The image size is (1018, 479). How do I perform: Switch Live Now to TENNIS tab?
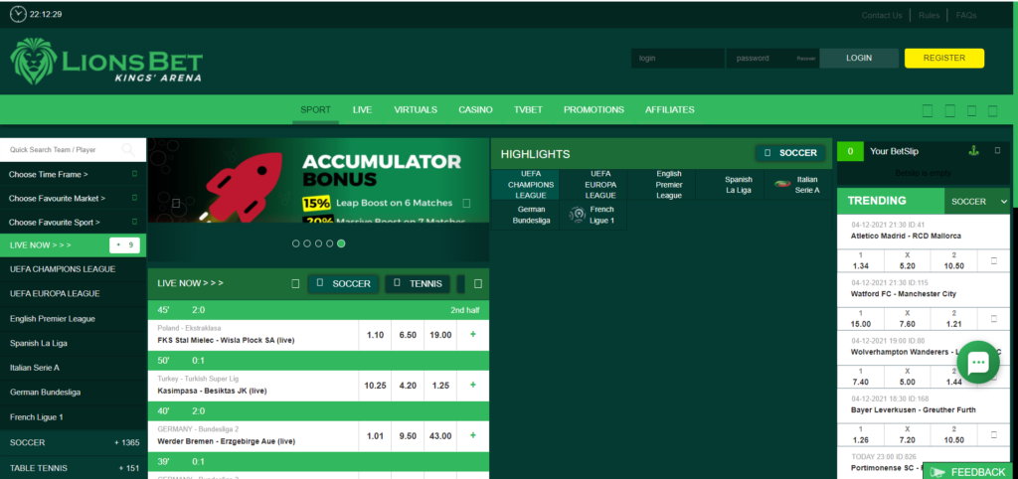418,283
